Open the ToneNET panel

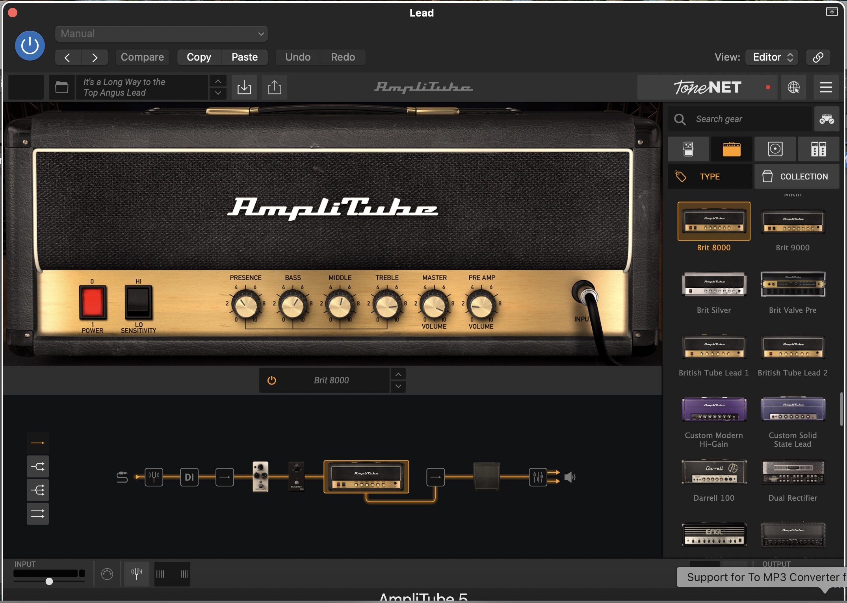click(x=707, y=87)
